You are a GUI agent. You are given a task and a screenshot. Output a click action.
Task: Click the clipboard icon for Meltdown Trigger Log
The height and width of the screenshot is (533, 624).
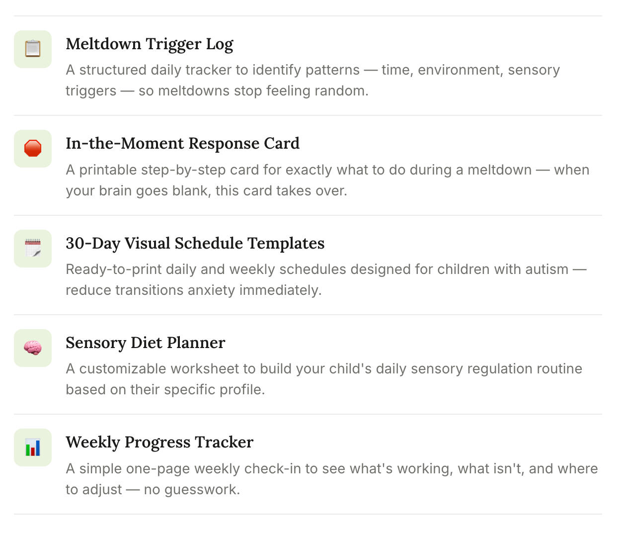(33, 49)
